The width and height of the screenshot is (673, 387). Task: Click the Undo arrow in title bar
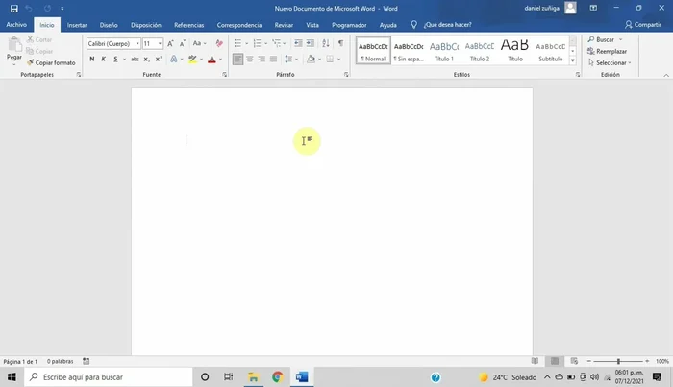(29, 8)
